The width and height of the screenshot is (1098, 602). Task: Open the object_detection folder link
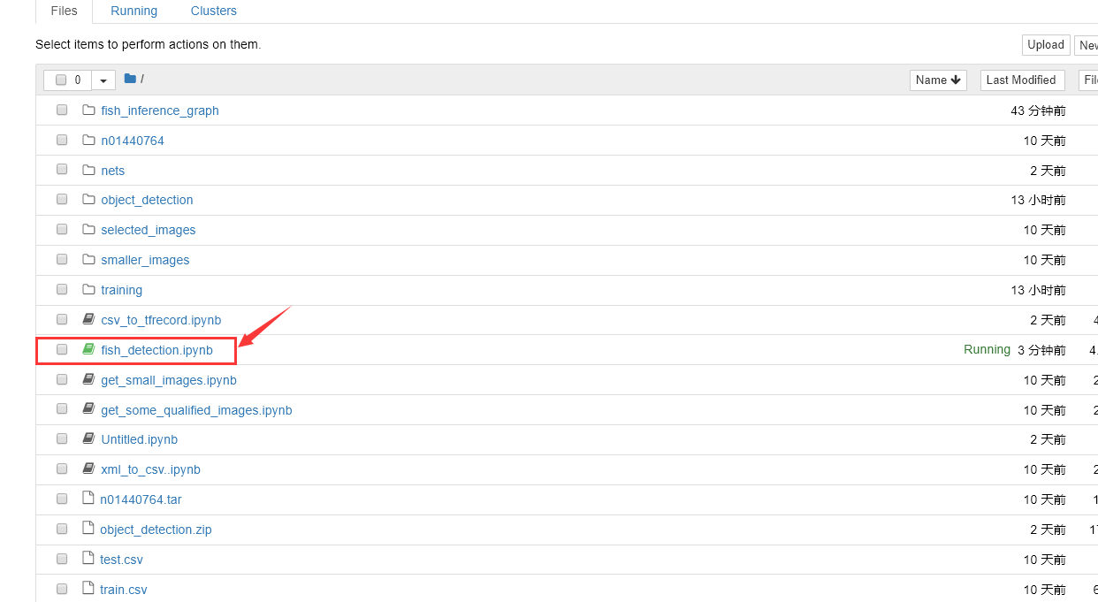[x=147, y=200]
